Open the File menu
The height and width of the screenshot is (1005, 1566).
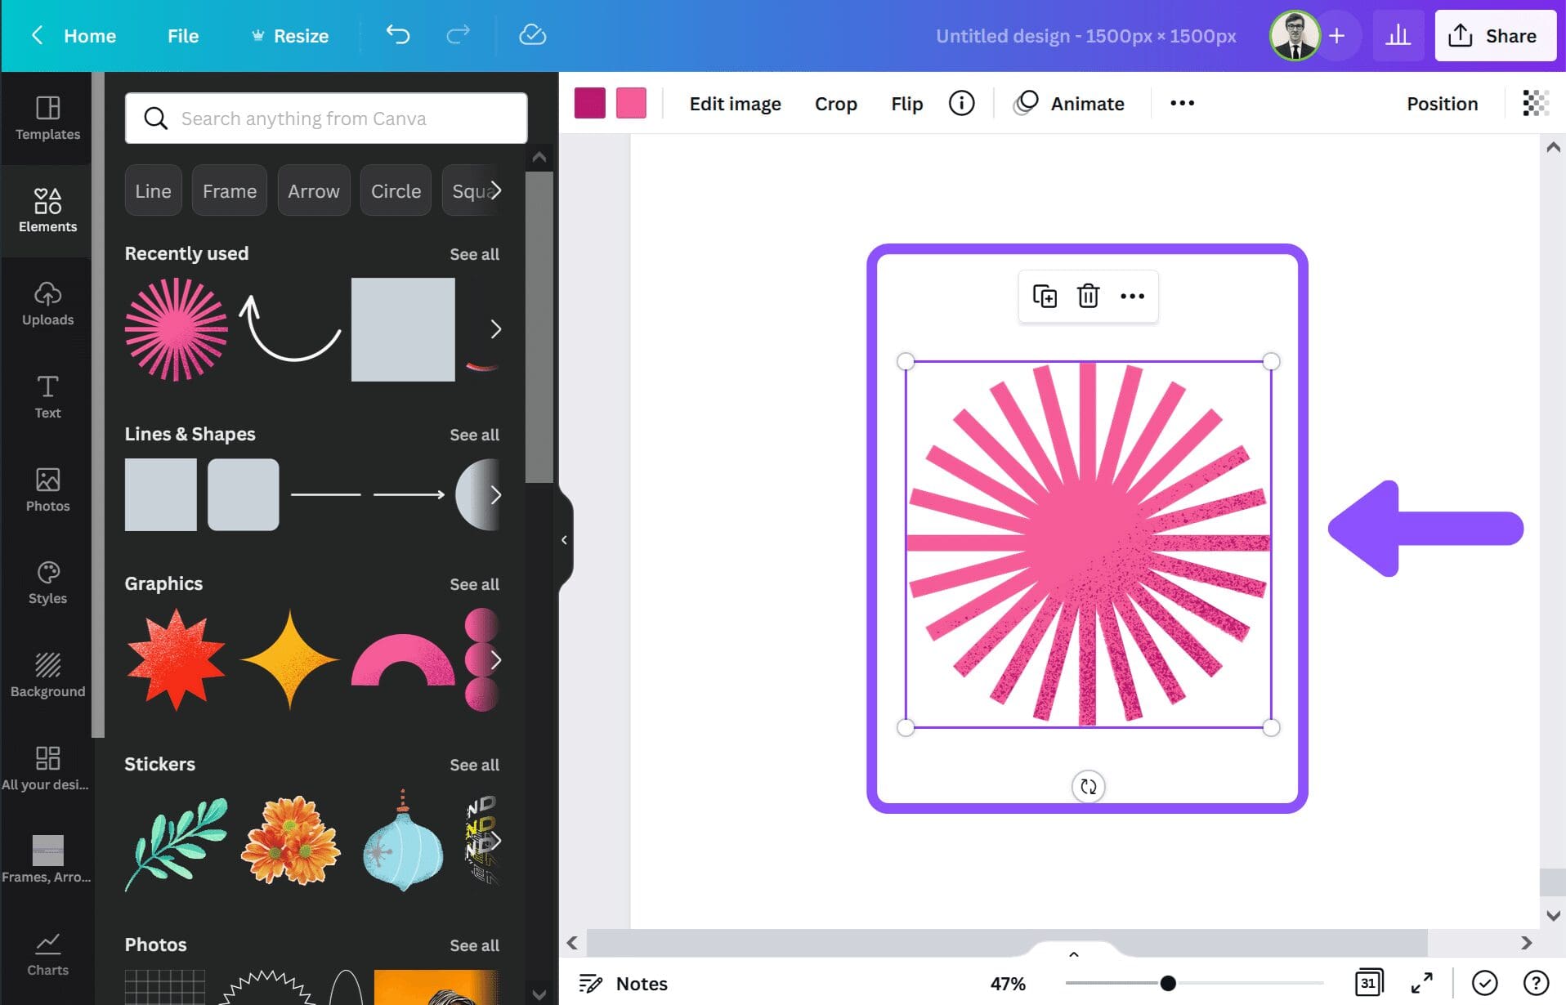(182, 35)
